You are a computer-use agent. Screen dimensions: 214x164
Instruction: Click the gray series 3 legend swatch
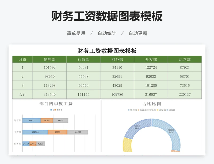(59, 110)
